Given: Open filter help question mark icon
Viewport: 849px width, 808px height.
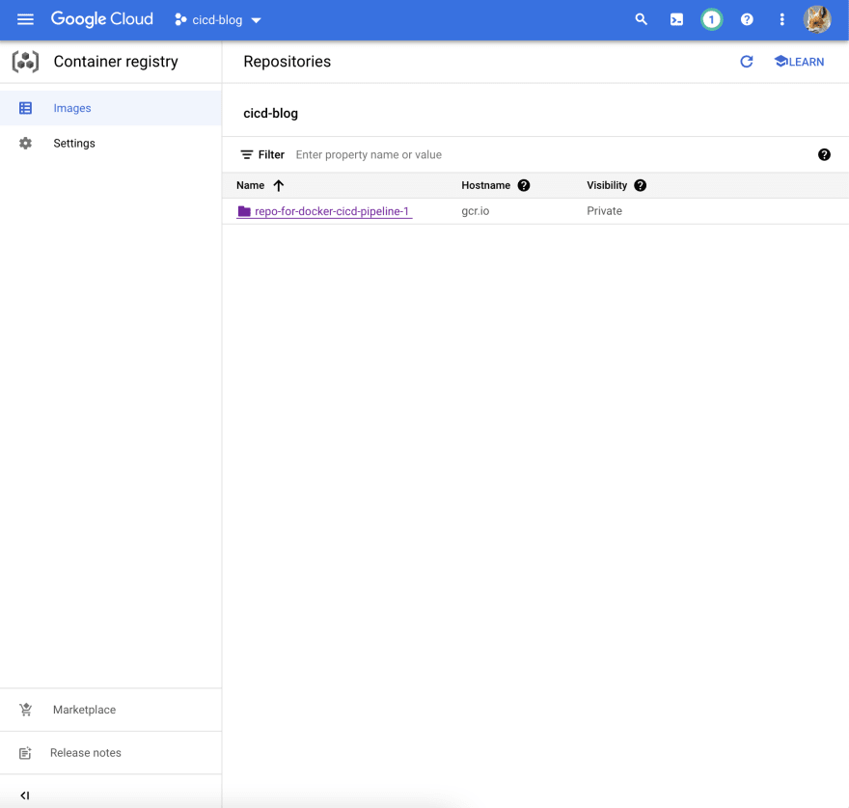Looking at the screenshot, I should (824, 155).
